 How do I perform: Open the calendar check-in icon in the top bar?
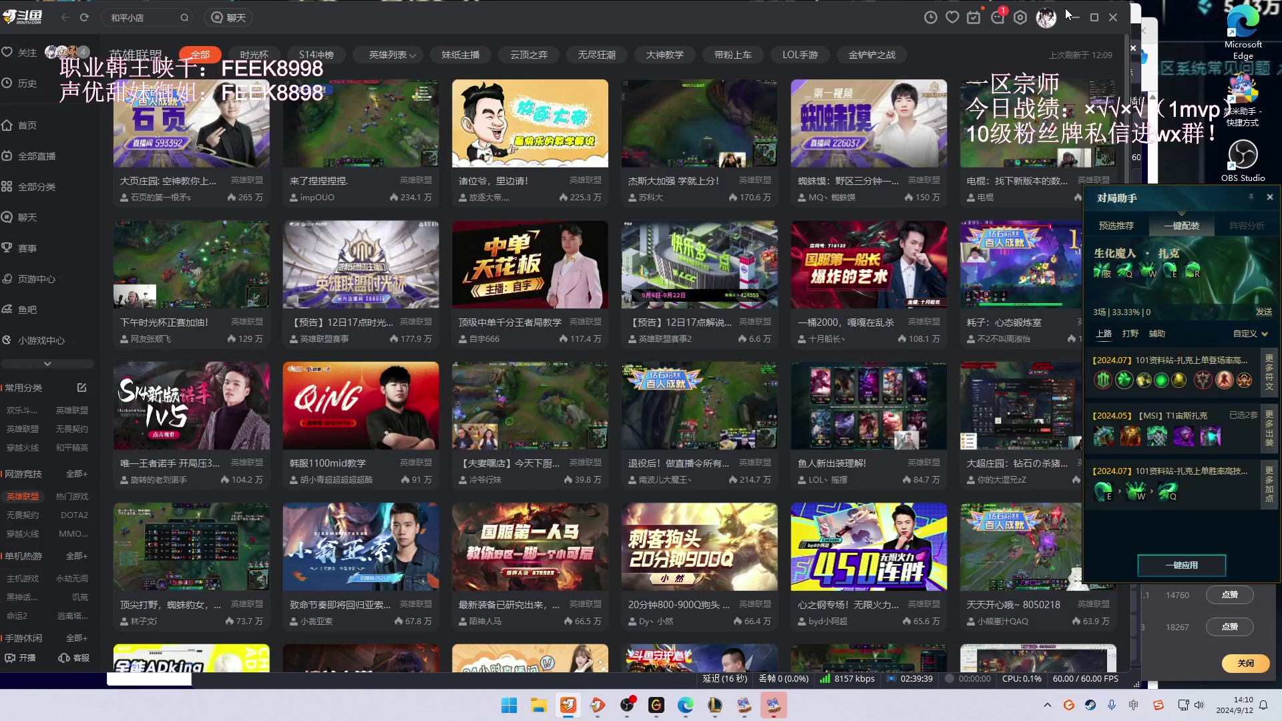(974, 18)
